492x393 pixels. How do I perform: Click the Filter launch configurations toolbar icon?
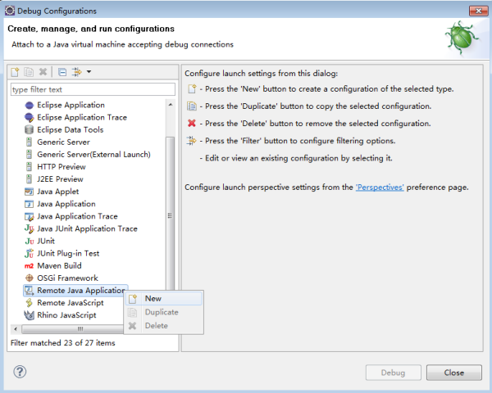pos(77,72)
